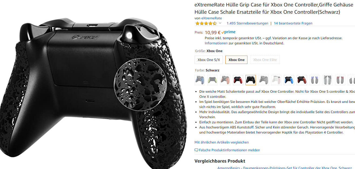Viewport: 355px width, 169px height.
Task: Click the report wrong product info speech icon
Action: pos(196,150)
